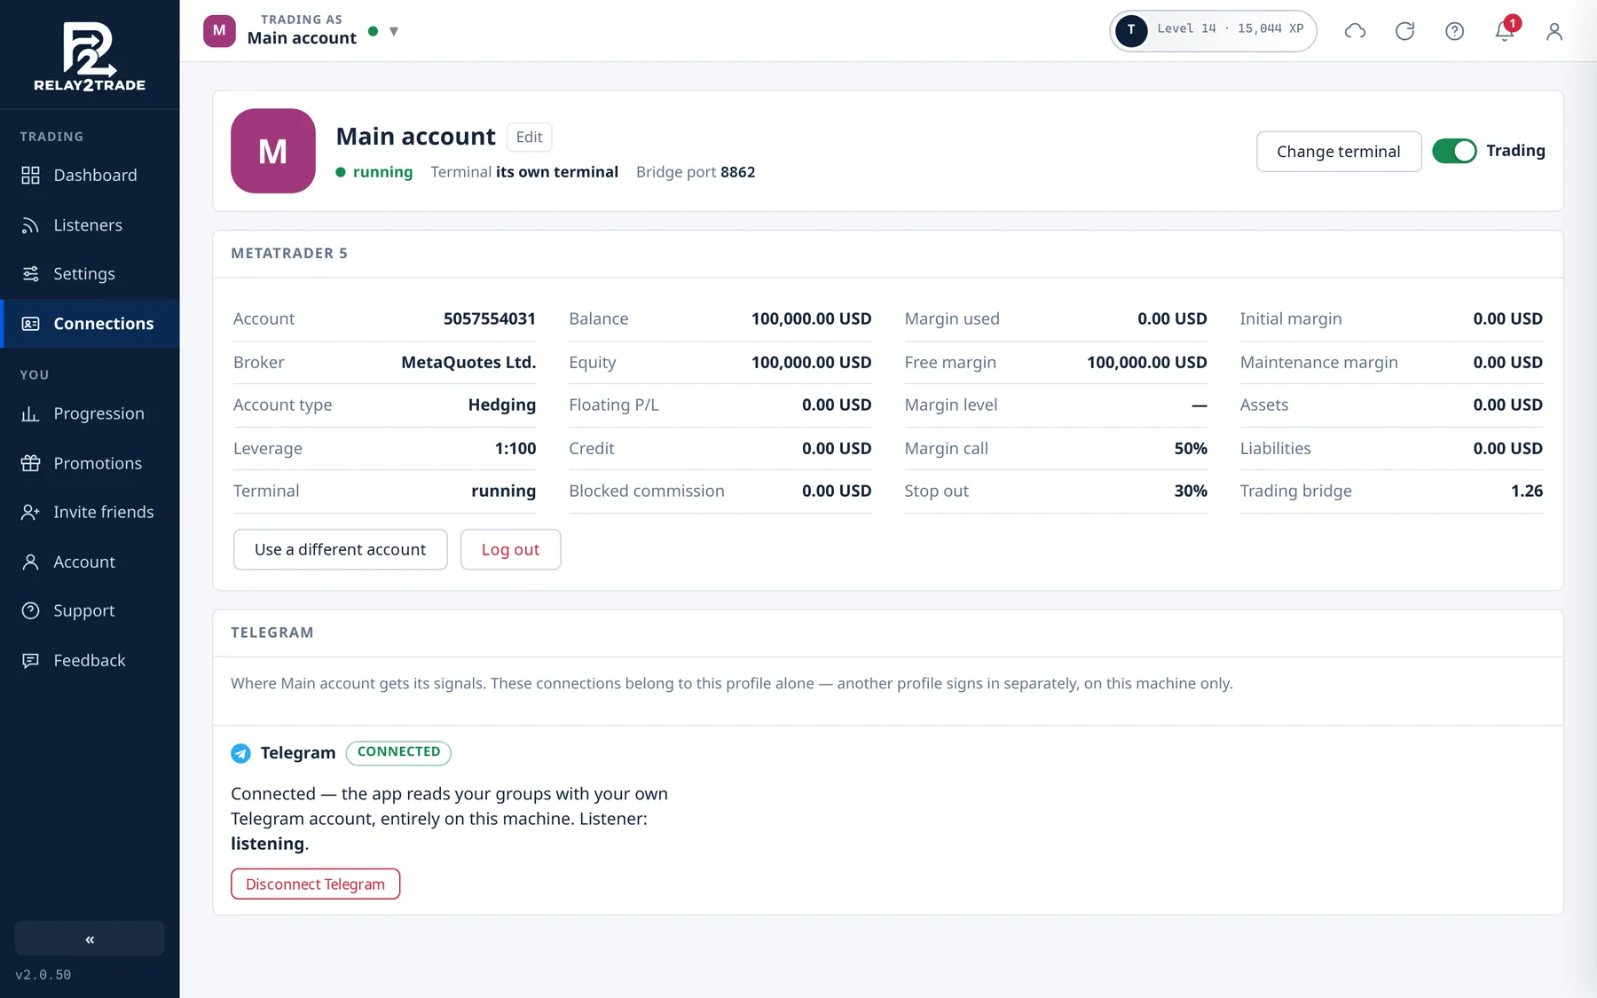Click the Listeners signal icon

pos(30,224)
